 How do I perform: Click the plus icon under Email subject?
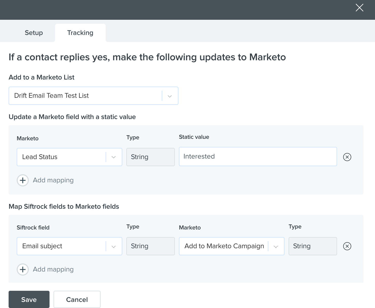click(23, 269)
